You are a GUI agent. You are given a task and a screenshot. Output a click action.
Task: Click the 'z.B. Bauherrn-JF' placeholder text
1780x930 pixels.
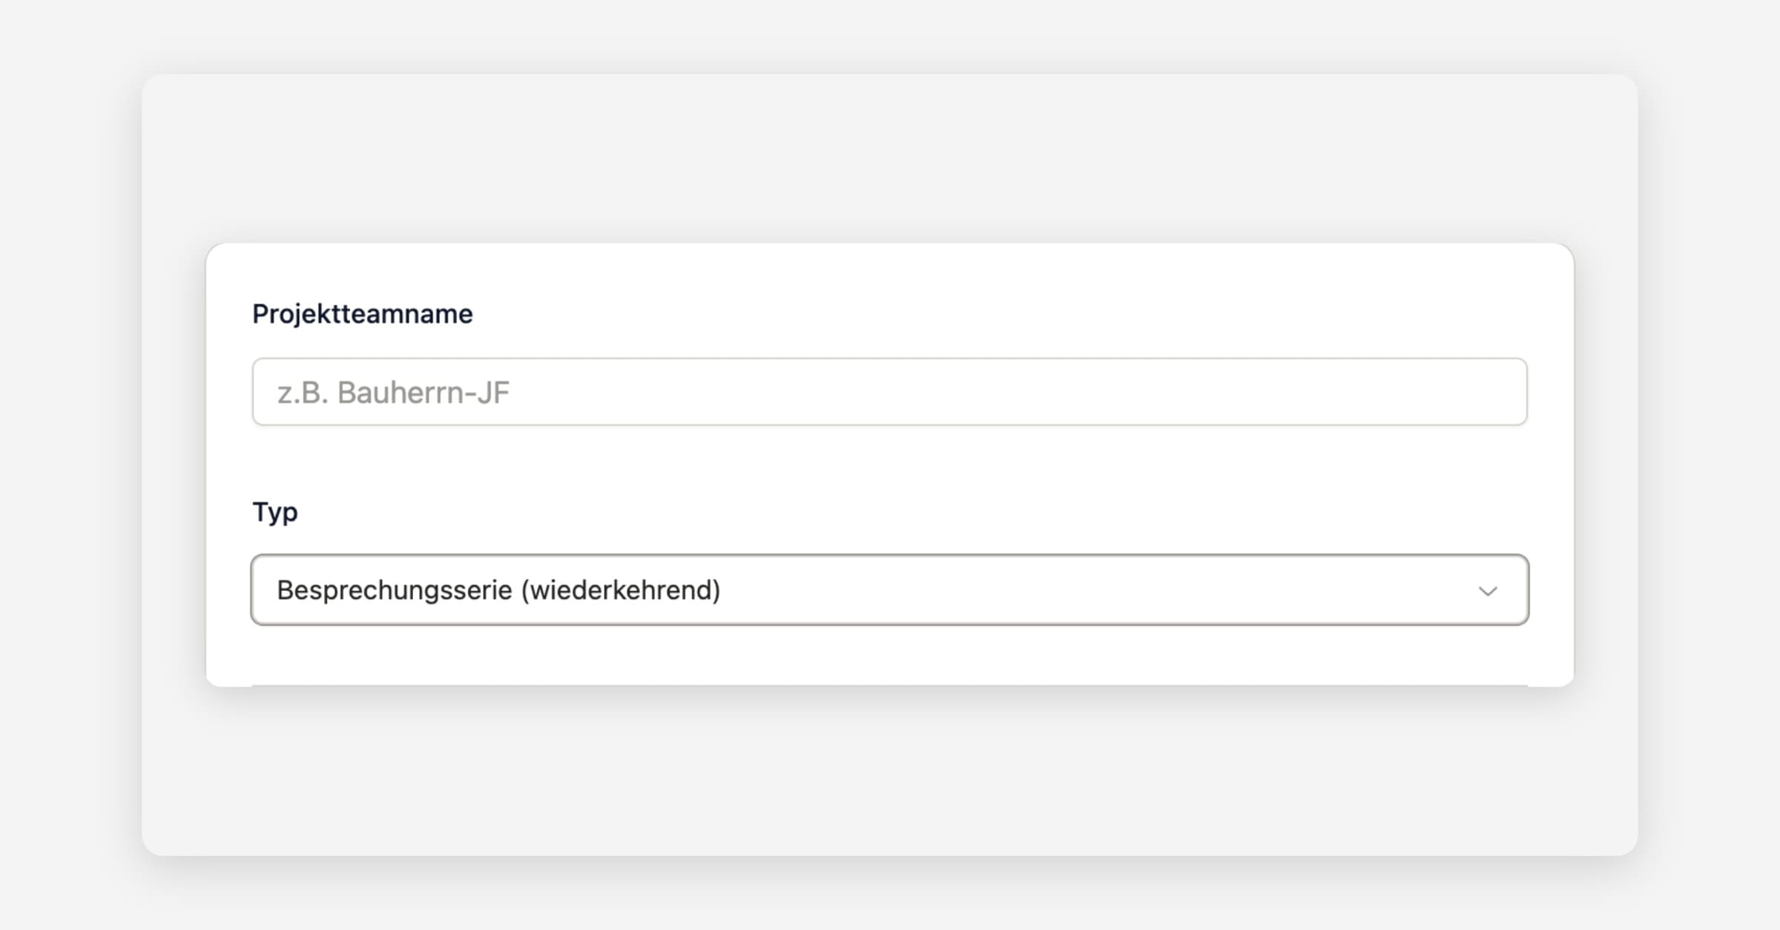click(x=393, y=392)
